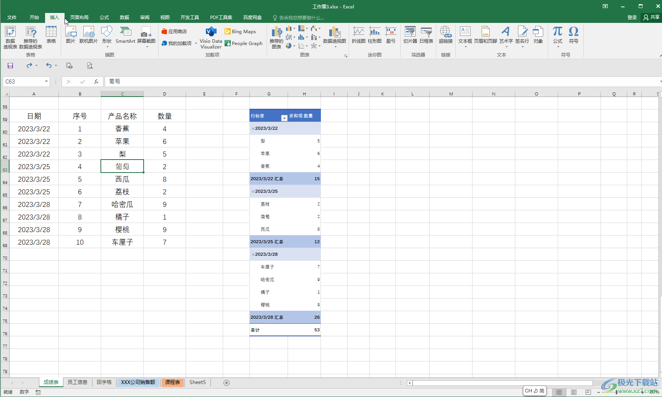Switch to the 公式 ribbon tab
This screenshot has height=397, width=662.
[x=104, y=18]
